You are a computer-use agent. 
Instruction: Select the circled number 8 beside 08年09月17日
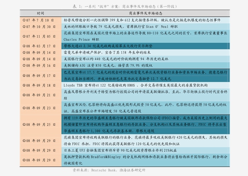tap(24, 76)
